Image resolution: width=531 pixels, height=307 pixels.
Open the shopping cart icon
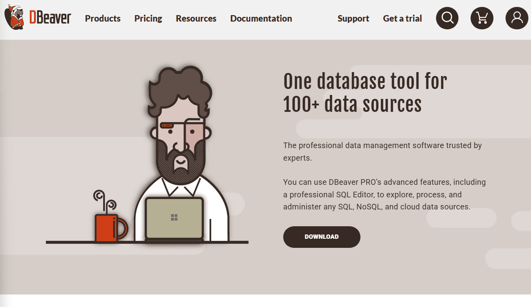pos(482,18)
